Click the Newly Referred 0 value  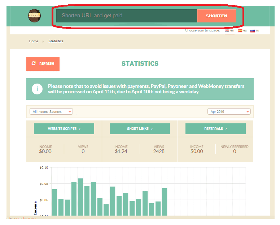tap(235, 152)
